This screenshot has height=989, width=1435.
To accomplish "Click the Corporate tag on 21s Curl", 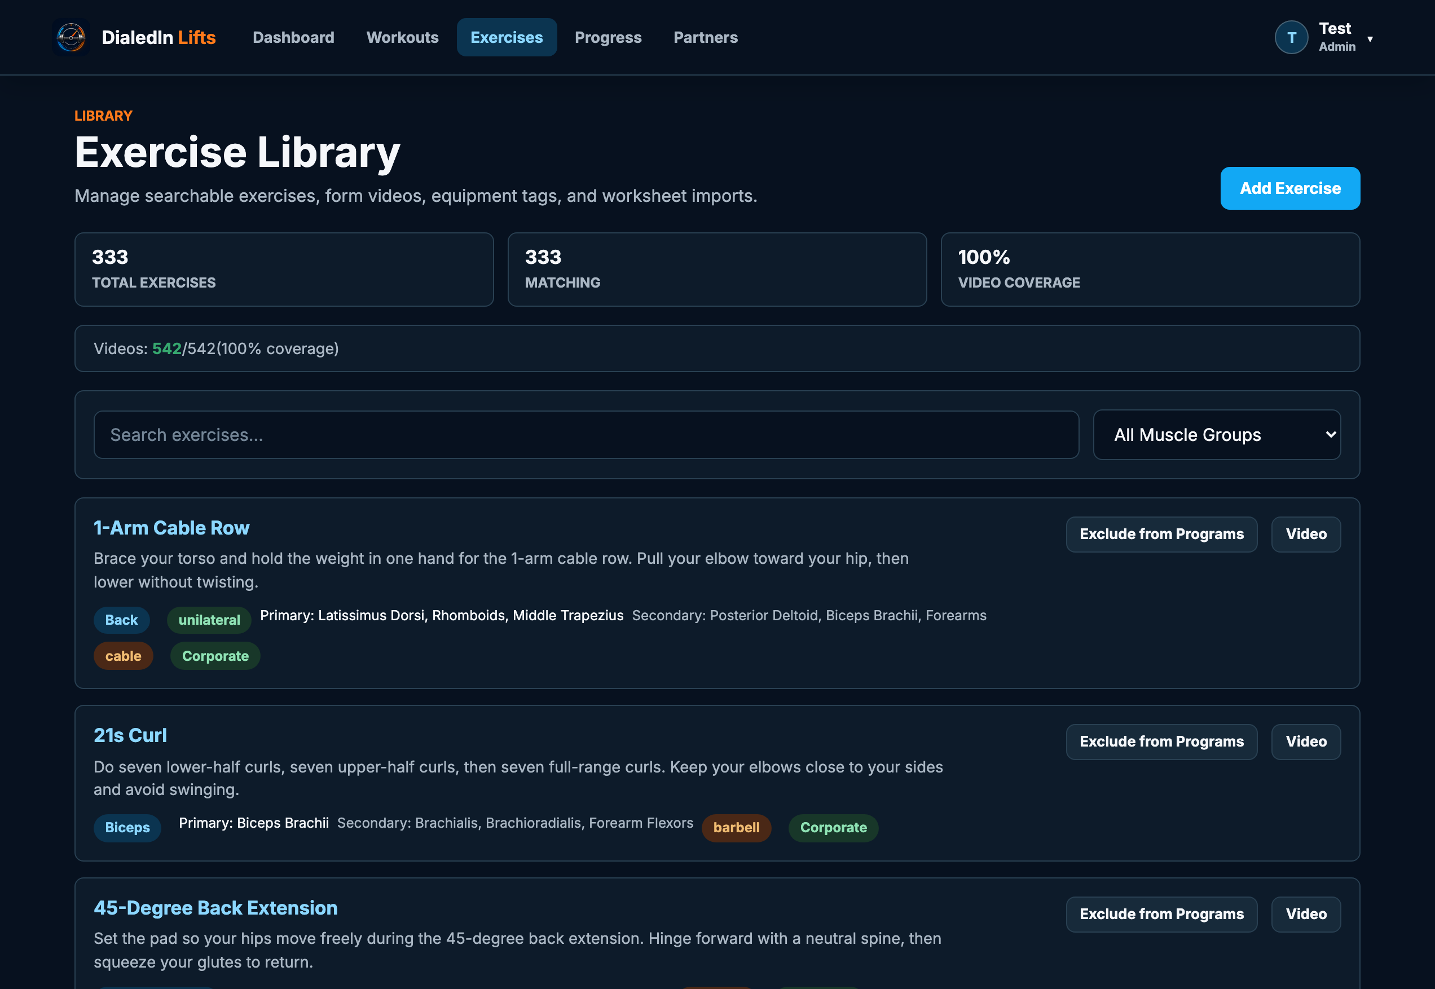I will [833, 827].
